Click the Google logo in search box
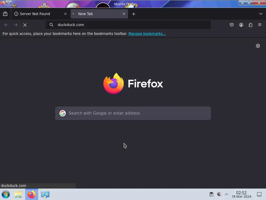 [x=63, y=113]
